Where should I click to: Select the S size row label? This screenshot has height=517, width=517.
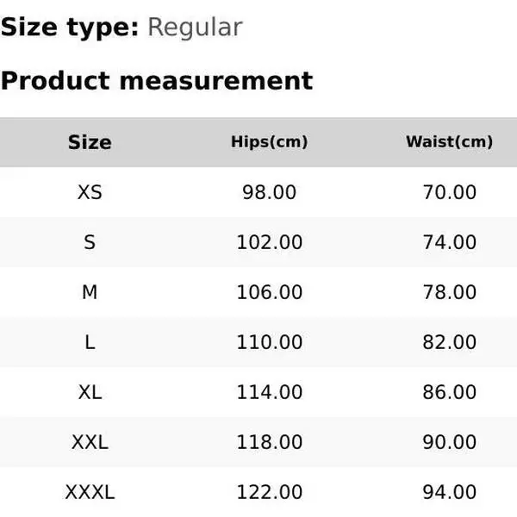coord(90,242)
